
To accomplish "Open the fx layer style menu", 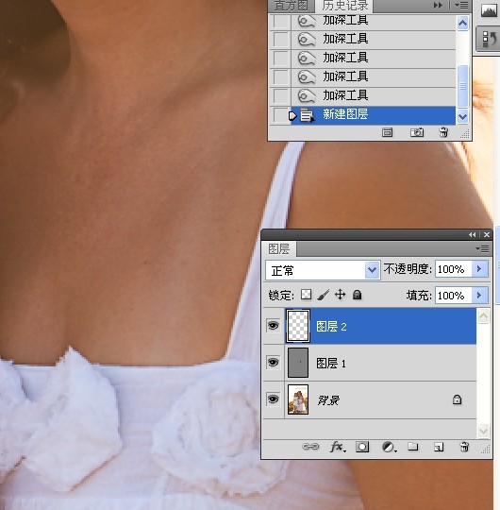I will coord(338,448).
